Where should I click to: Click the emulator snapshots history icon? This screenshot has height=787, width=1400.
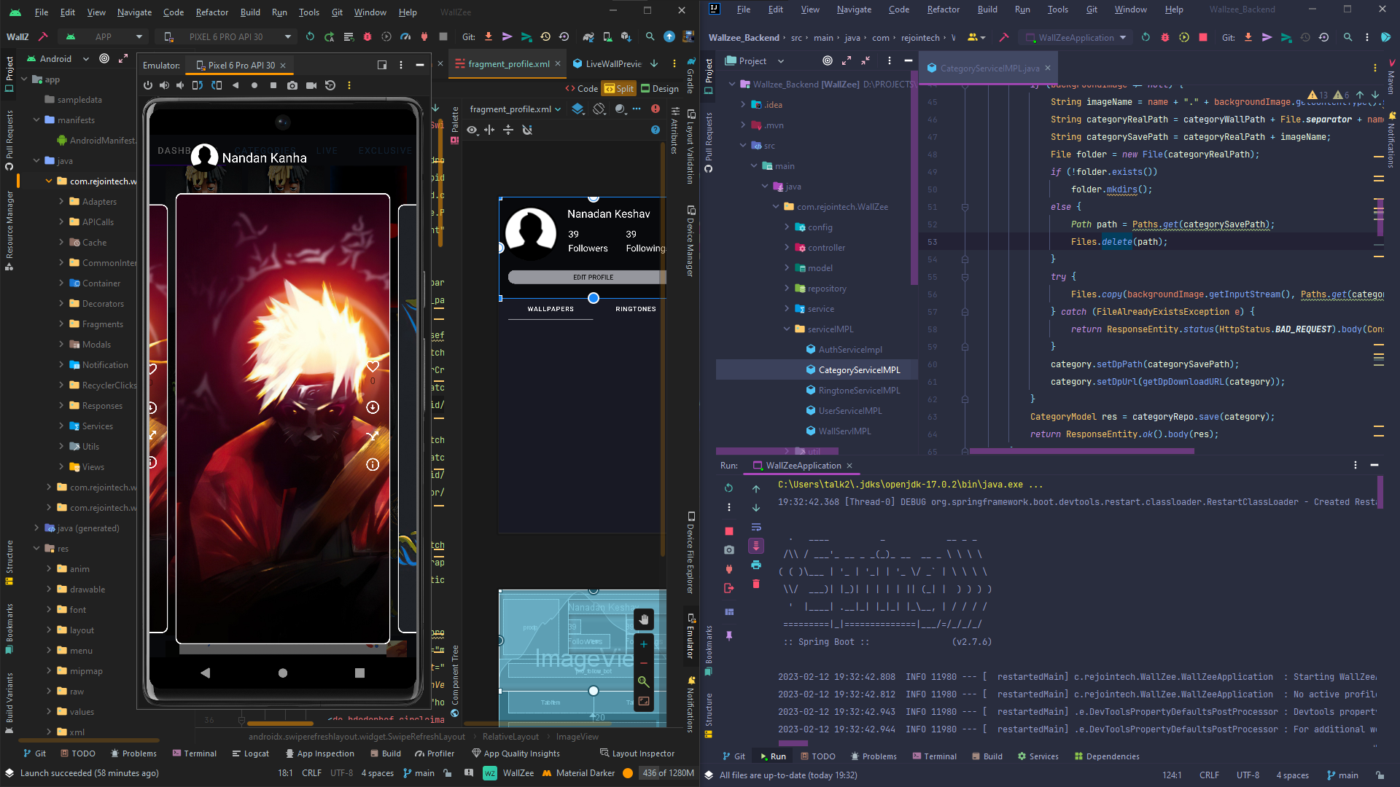[330, 85]
